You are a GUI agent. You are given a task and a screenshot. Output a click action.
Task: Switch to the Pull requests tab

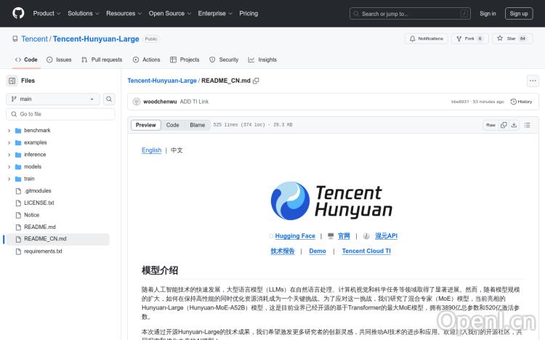tap(102, 60)
